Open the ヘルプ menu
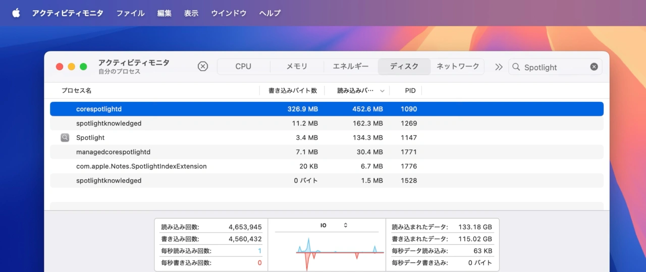Image resolution: width=646 pixels, height=272 pixels. click(x=270, y=13)
